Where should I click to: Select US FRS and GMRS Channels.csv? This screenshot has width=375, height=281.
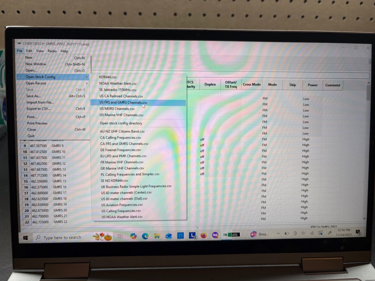123,102
